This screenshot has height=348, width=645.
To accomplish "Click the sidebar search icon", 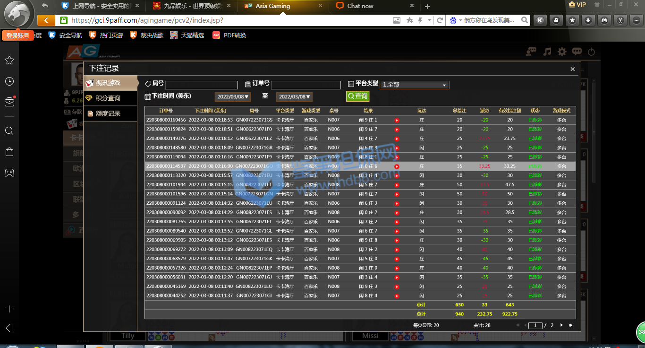I will [x=9, y=131].
